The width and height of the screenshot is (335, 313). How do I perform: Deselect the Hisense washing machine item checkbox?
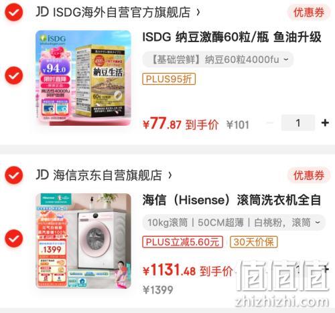14,238
